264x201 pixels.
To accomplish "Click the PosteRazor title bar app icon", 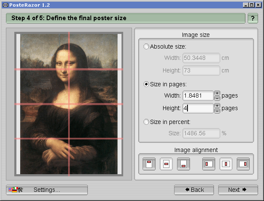I will pos(5,5).
